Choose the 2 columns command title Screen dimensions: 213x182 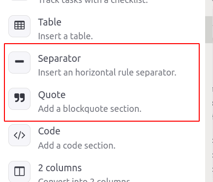pos(60,168)
